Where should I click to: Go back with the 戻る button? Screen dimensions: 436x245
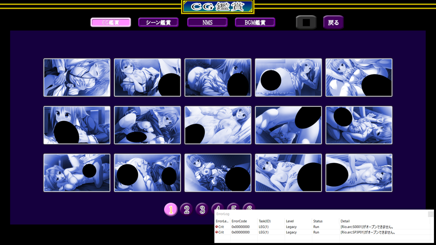333,22
